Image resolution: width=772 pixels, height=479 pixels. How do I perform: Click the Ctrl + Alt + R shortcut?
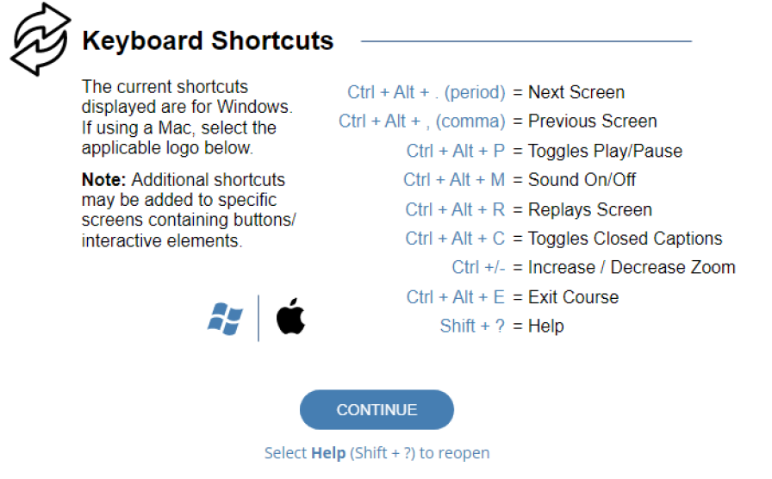(x=455, y=209)
